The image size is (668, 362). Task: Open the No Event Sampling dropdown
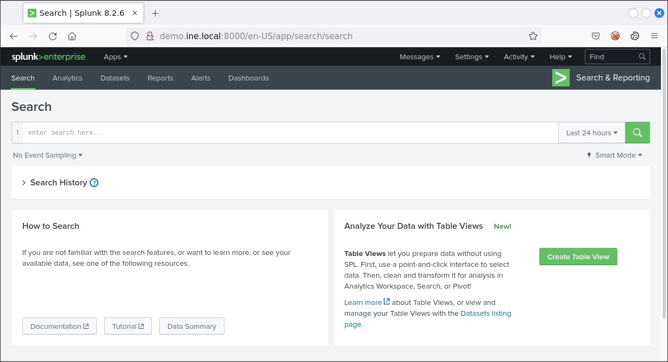click(48, 155)
